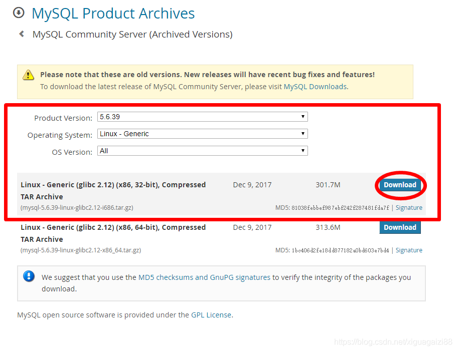
Task: Click the download circle icon beside the title
Action: (19, 13)
